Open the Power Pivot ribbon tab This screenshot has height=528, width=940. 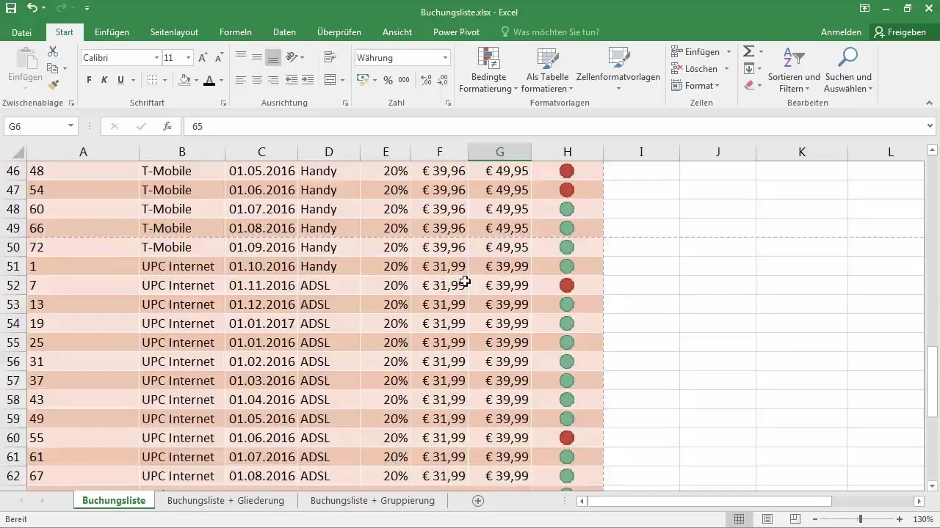(456, 32)
